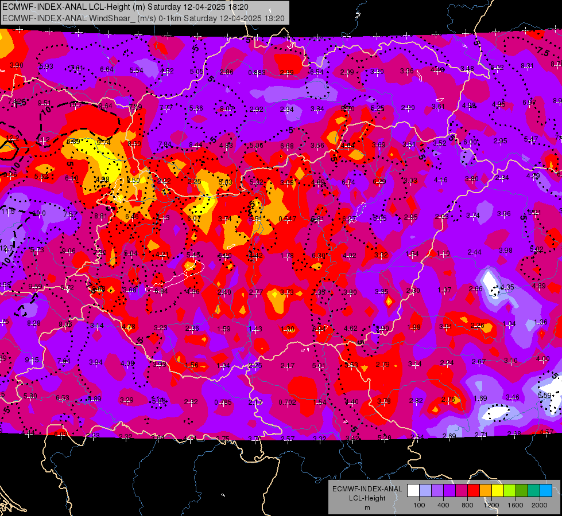562x516 pixels.
Task: Click the grid value 1.07
Action: point(444,290)
